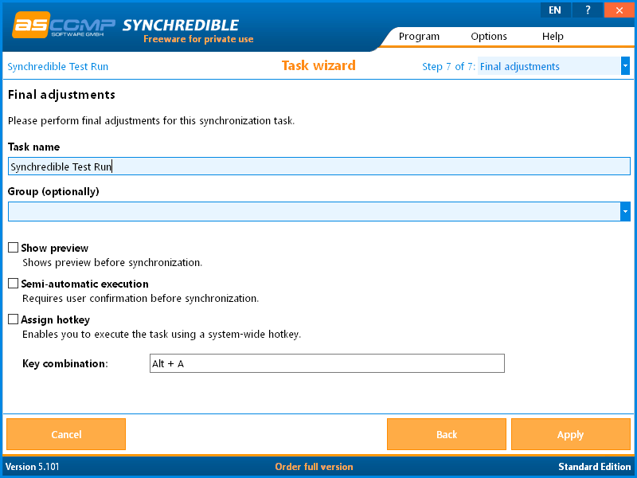Enable the Assign hotkey checkbox
Image resolution: width=637 pixels, height=478 pixels.
[x=14, y=319]
